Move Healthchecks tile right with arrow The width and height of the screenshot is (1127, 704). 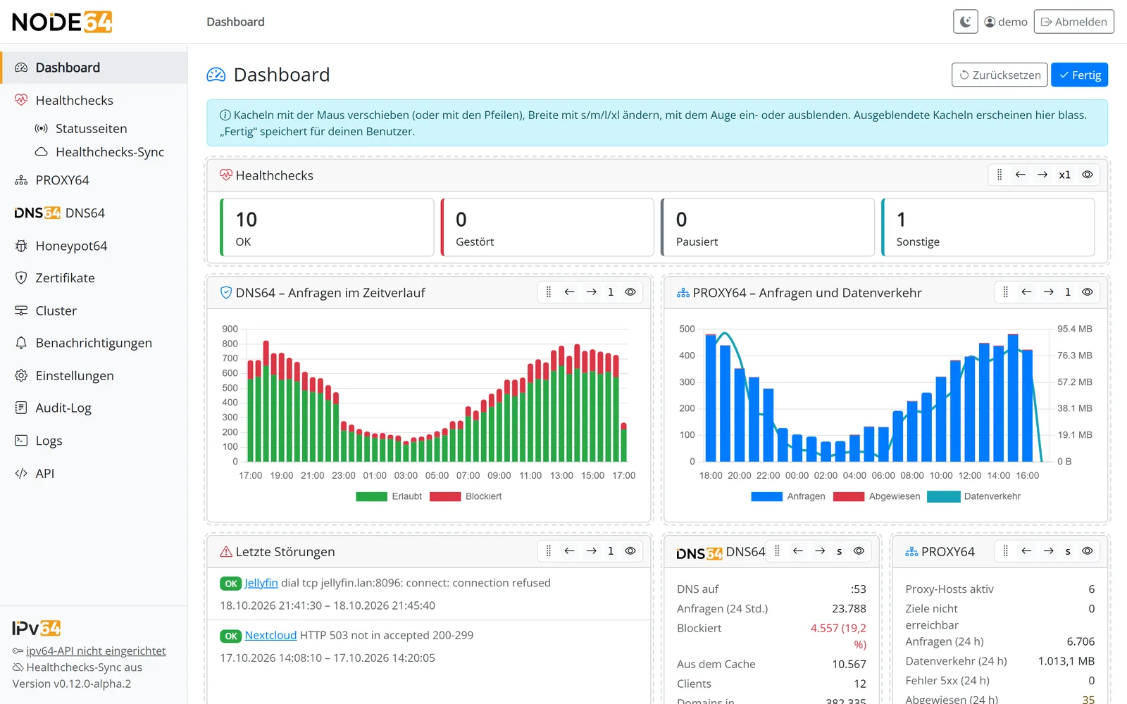[1042, 175]
